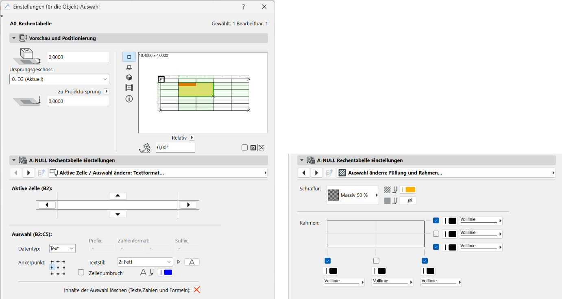Click the help question mark in title bar
Viewport: 562px width, 299px height.
244,7
